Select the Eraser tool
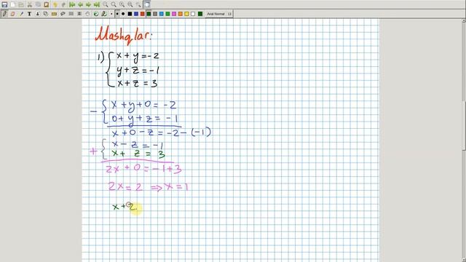466x262 pixels. [13, 14]
